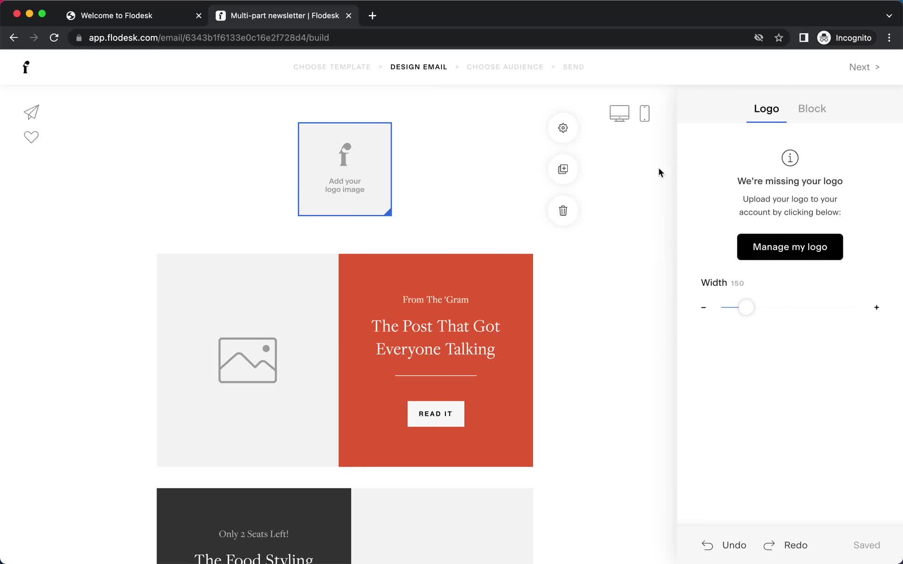
Task: Open block settings via gear icon
Action: coord(562,127)
